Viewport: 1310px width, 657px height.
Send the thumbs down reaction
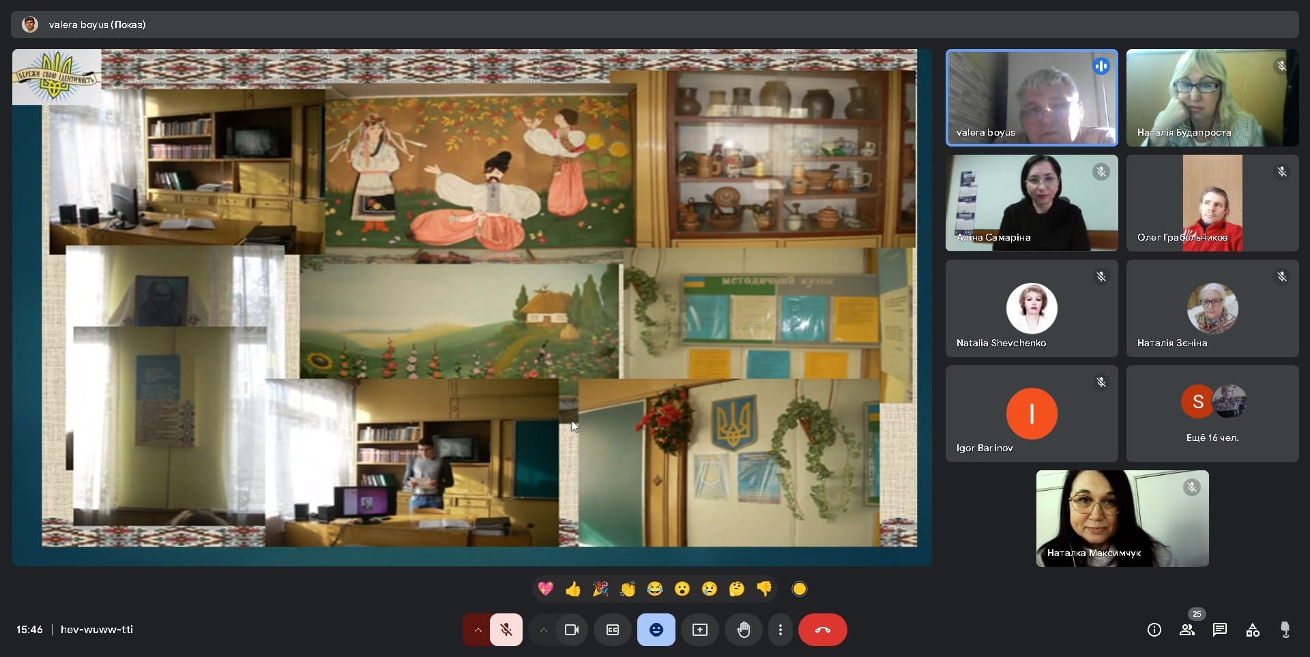[764, 589]
